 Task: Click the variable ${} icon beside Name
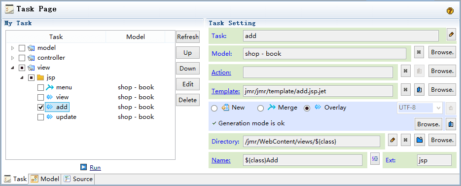click(x=375, y=159)
